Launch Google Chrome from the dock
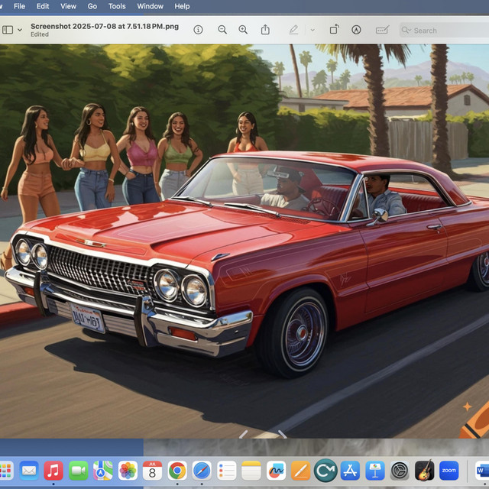The height and width of the screenshot is (489, 489). pos(177,470)
